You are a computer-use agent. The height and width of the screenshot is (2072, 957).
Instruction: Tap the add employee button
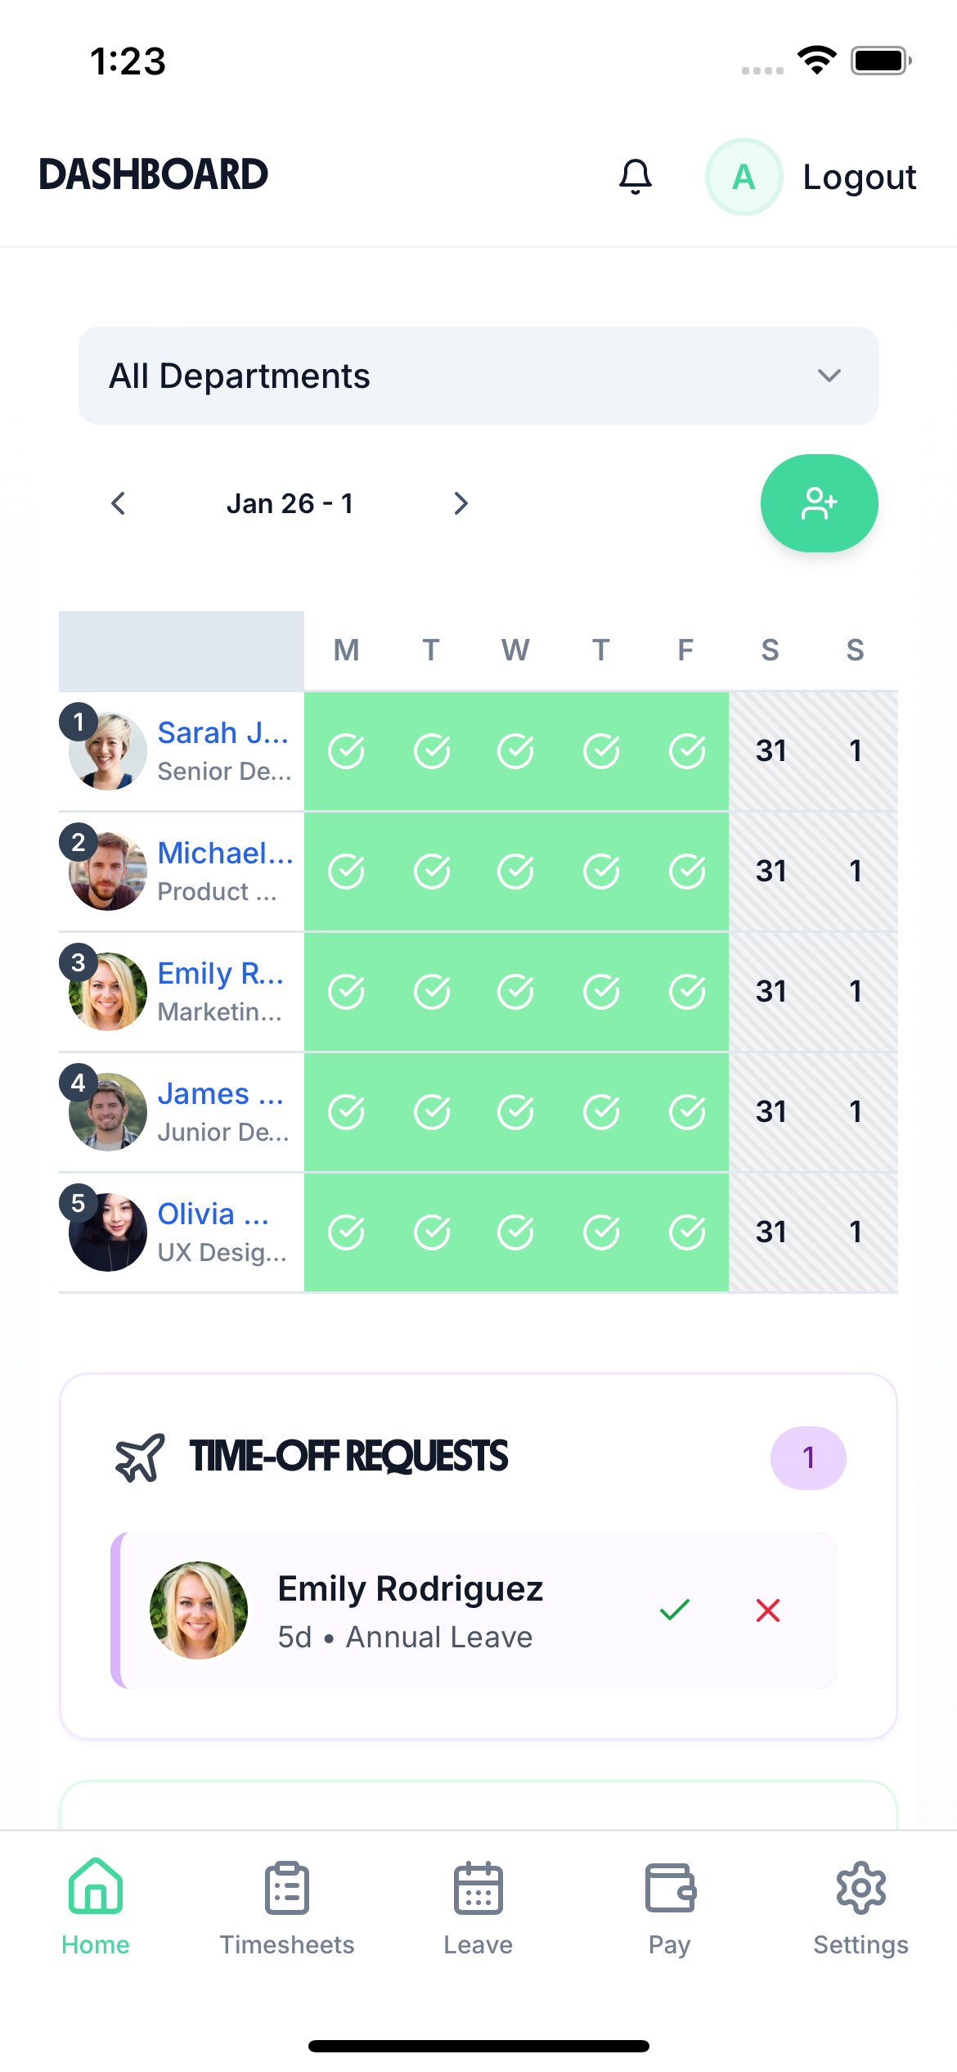tap(819, 503)
